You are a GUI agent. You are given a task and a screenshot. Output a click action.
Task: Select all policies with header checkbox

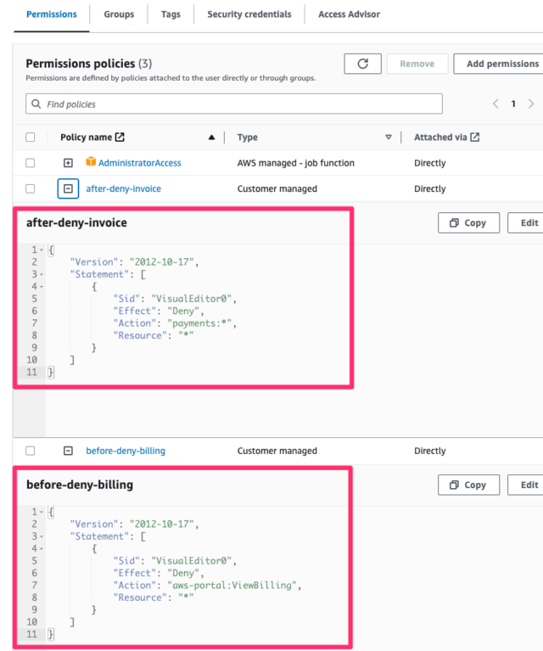pos(31,137)
